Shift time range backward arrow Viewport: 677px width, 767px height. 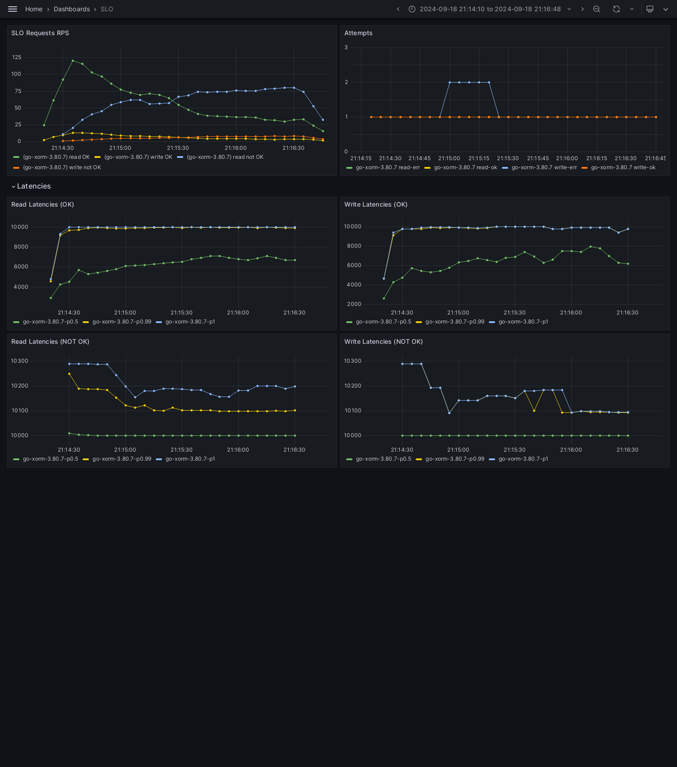click(398, 9)
